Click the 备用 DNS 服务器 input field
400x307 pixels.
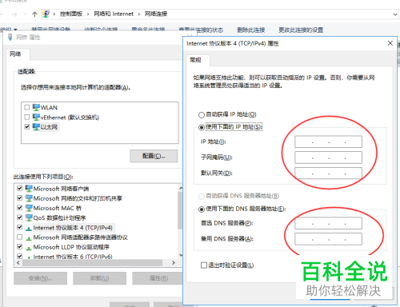tap(328, 239)
